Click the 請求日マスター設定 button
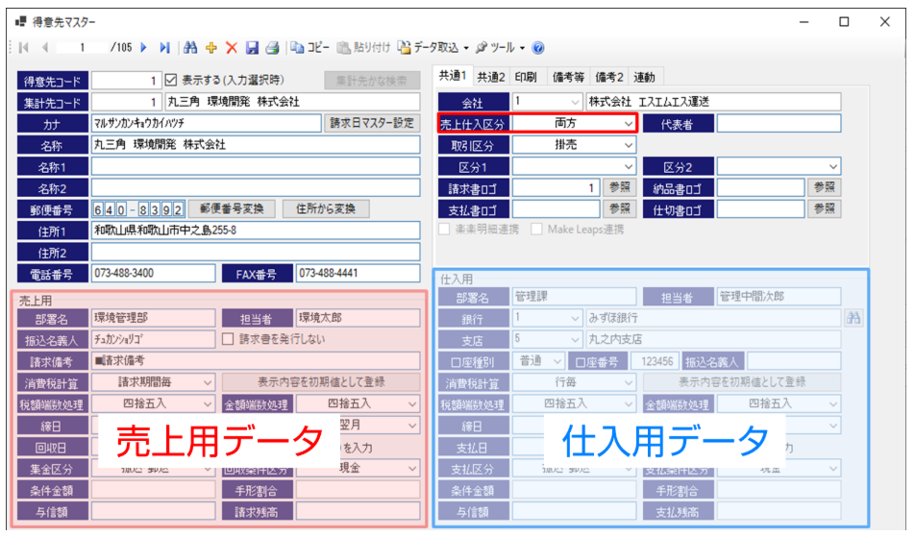This screenshot has width=915, height=536. [372, 123]
